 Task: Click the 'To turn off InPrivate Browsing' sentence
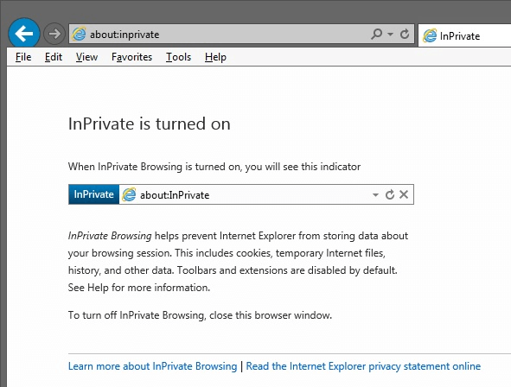point(200,315)
